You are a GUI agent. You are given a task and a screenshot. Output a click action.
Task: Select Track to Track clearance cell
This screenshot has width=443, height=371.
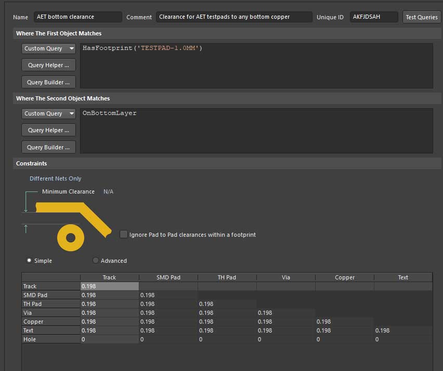coord(109,286)
